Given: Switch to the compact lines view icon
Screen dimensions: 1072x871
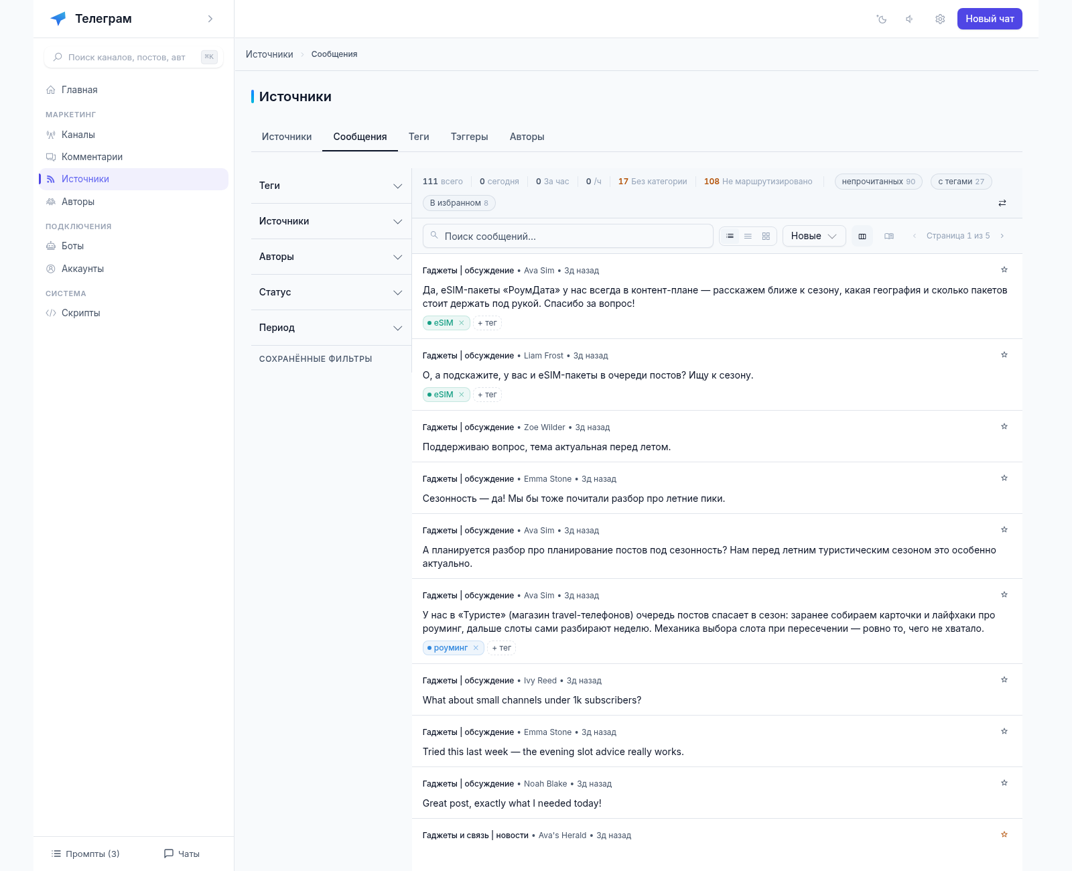Looking at the screenshot, I should tap(748, 236).
